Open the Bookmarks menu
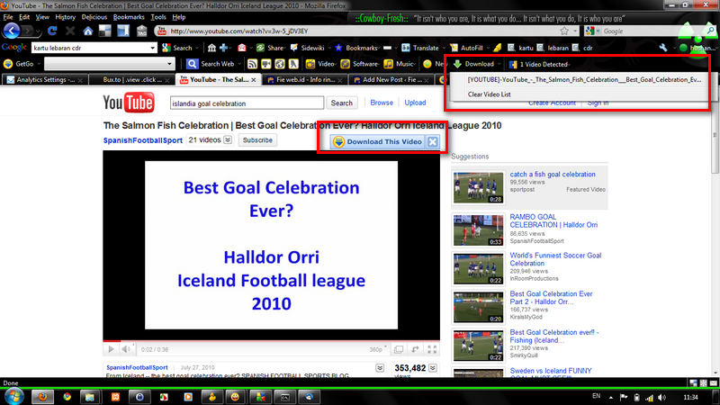 coord(129,17)
